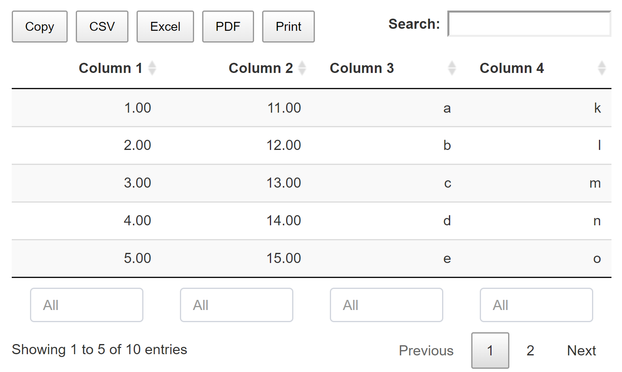Copy the table data to clipboard

(x=39, y=26)
